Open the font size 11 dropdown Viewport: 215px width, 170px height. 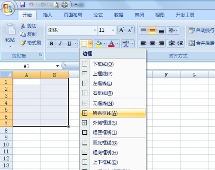point(113,30)
